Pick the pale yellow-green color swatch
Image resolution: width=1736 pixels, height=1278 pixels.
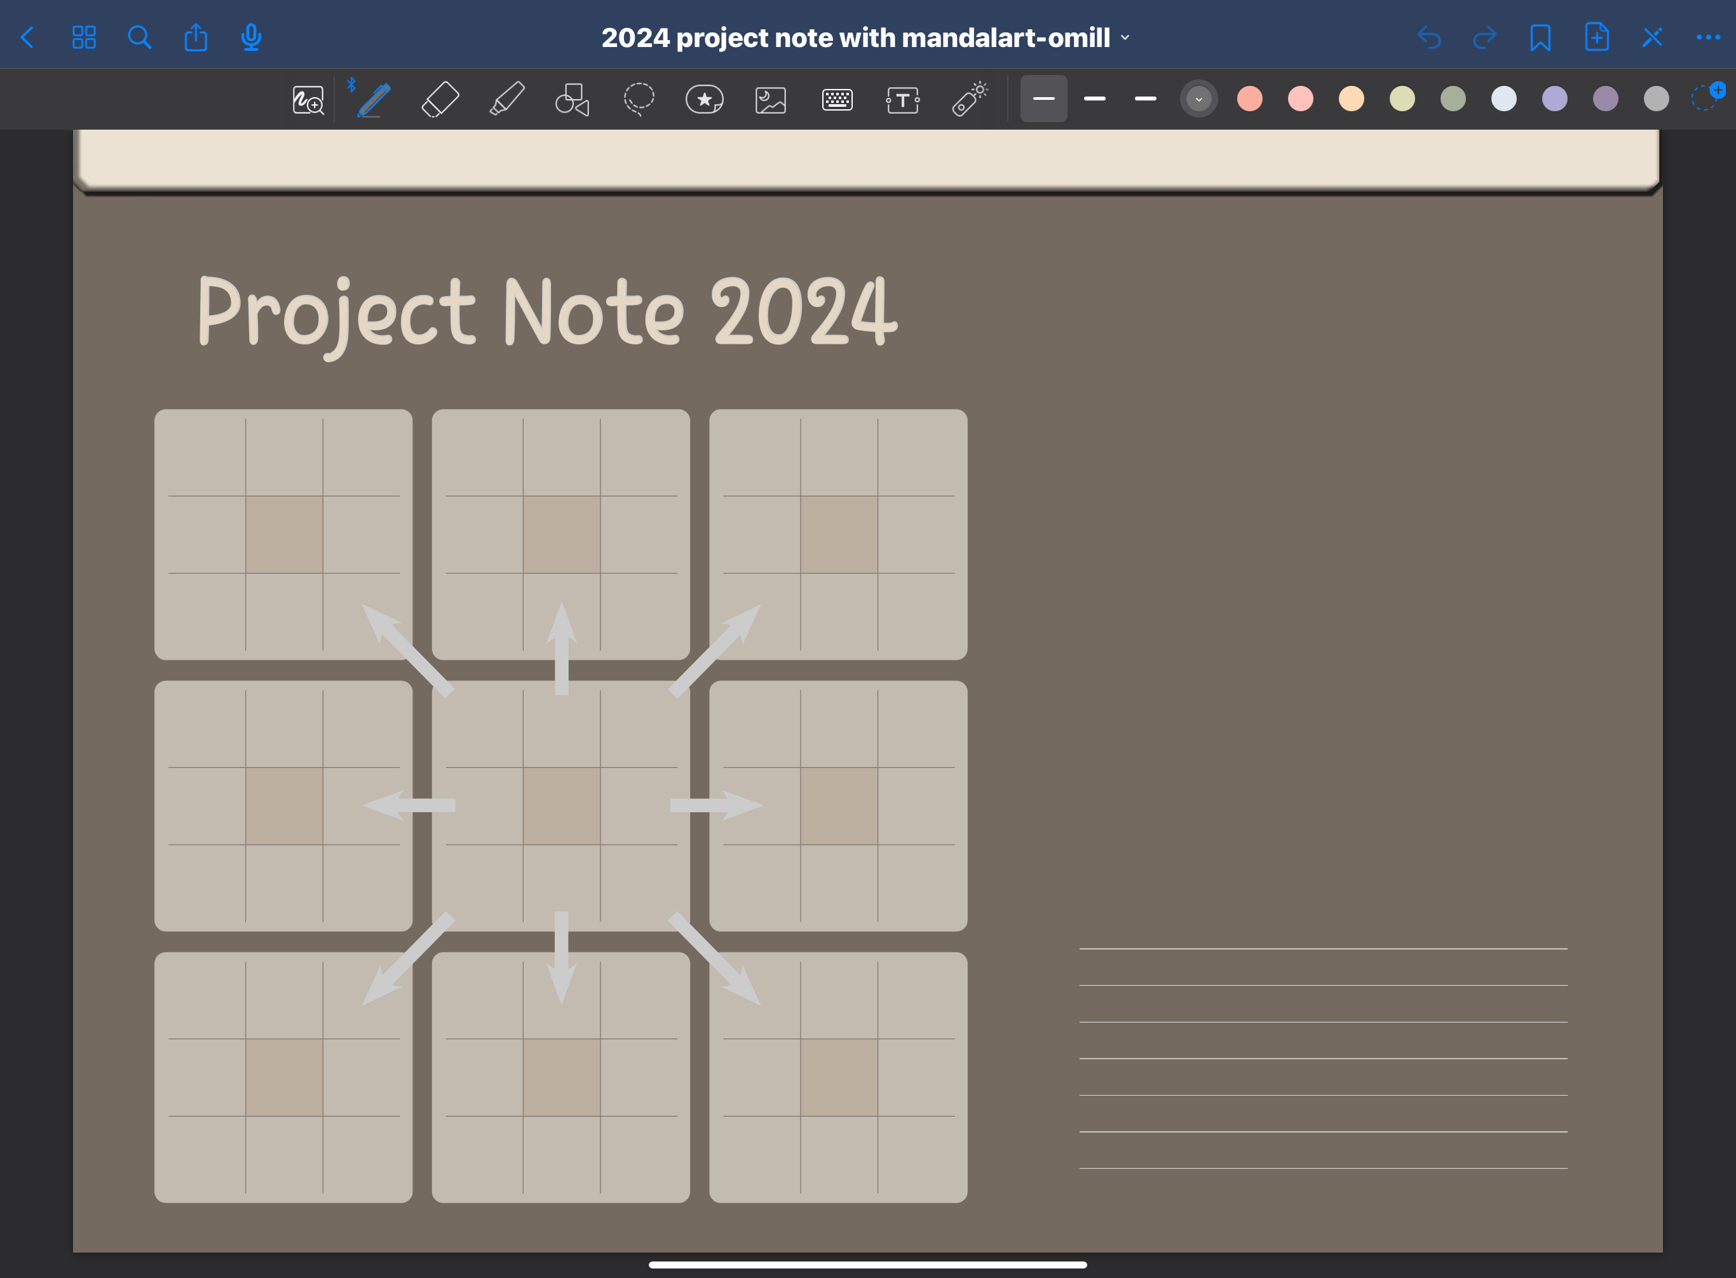pyautogui.click(x=1402, y=99)
